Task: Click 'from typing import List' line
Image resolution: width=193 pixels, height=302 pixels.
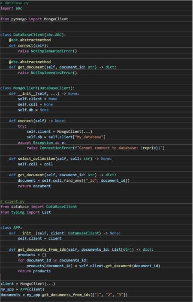Action: (25, 212)
